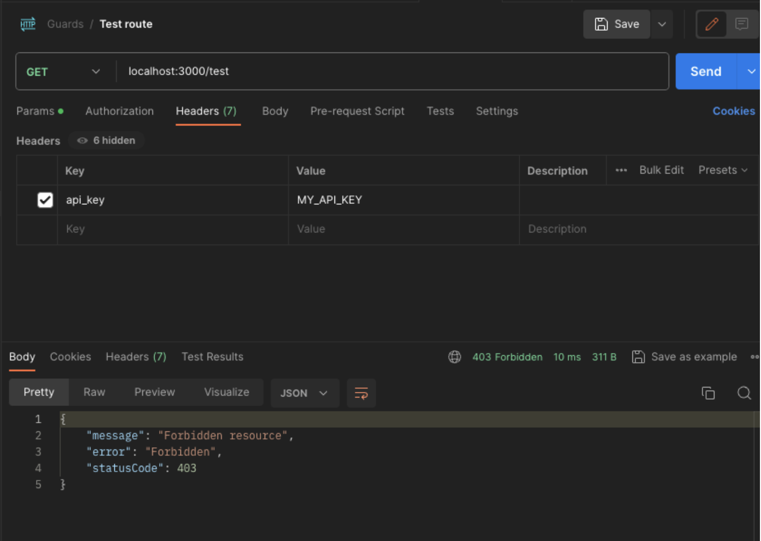Open the JSON response format dropdown
Image resolution: width=761 pixels, height=541 pixels.
click(x=305, y=393)
